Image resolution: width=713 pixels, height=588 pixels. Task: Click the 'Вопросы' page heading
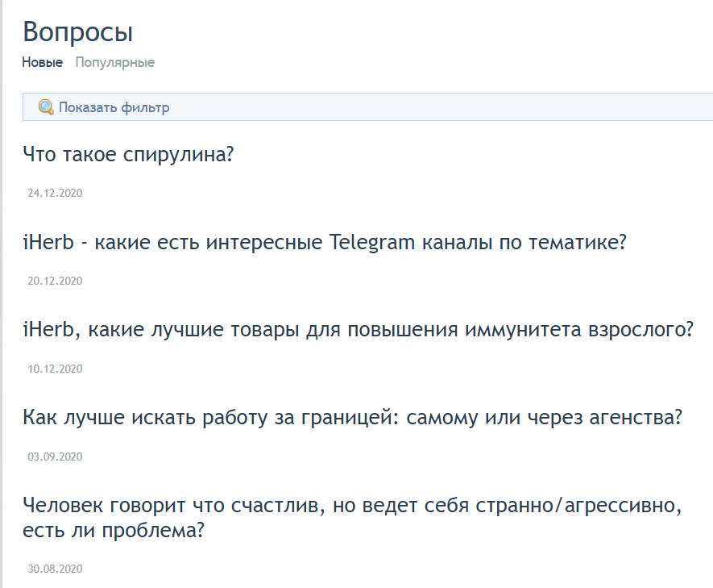pyautogui.click(x=77, y=32)
